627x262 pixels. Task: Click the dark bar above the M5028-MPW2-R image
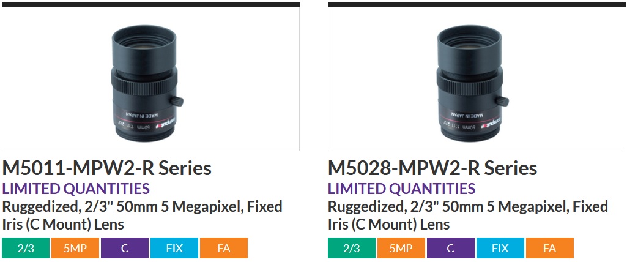coord(477,5)
